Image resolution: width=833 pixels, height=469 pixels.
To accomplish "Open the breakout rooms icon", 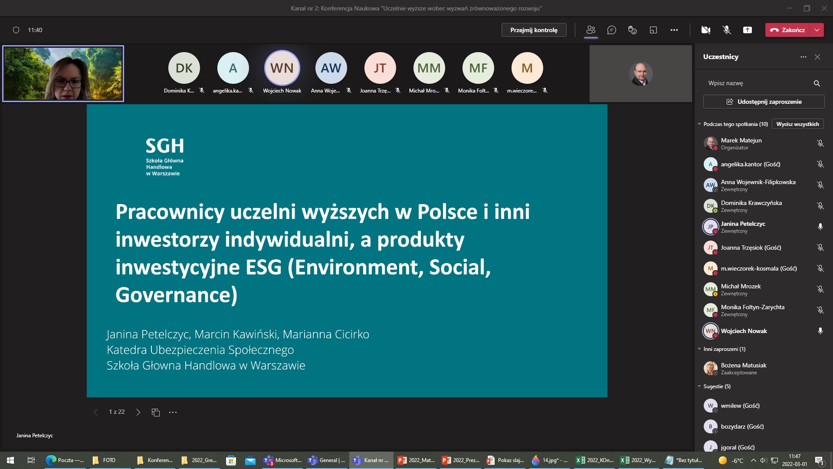I will [653, 30].
